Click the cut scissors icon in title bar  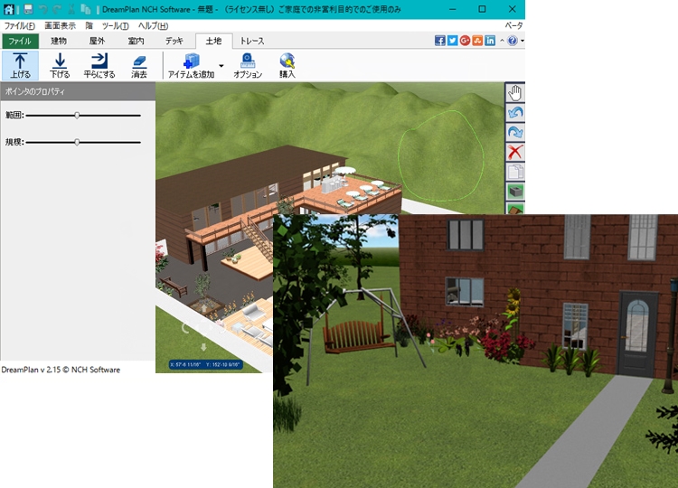[71, 9]
